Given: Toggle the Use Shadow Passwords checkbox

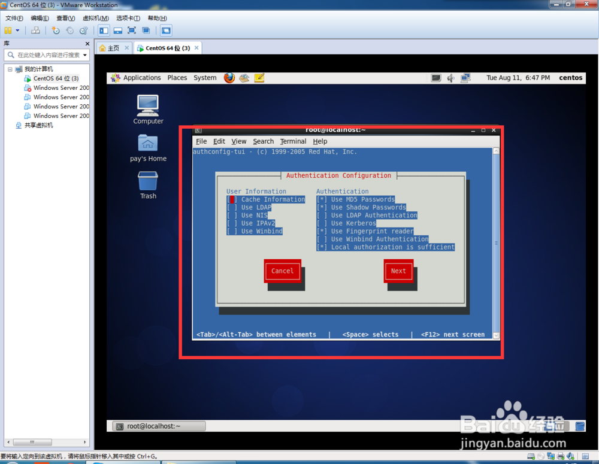Looking at the screenshot, I should (322, 207).
